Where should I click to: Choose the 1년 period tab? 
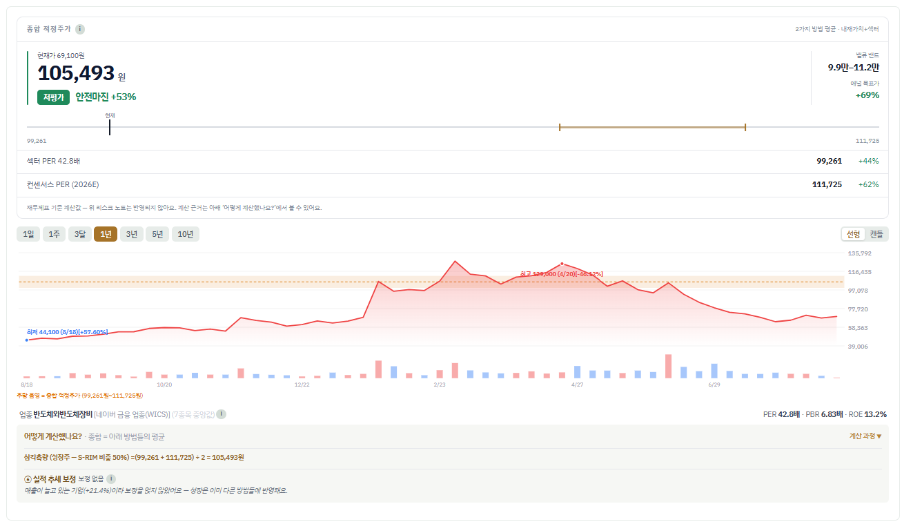coord(106,234)
